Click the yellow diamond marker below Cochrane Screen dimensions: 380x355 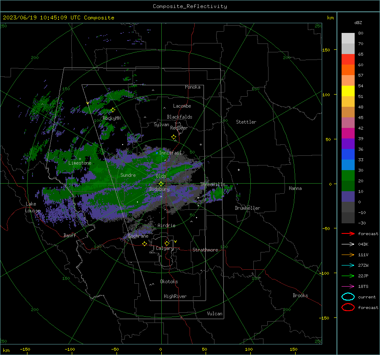click(x=144, y=244)
